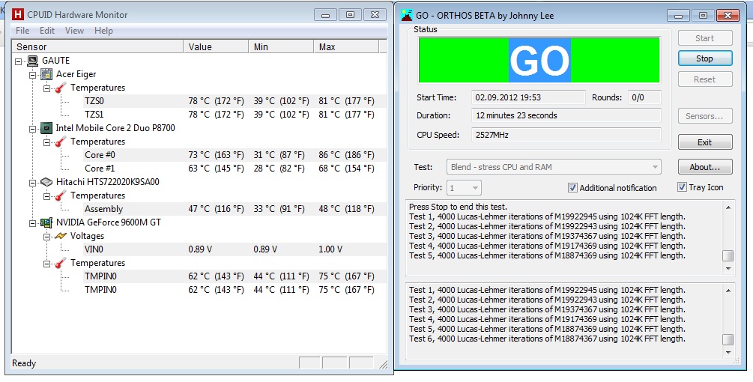Click Test 6 line in lower log
The image size is (753, 382).
click(x=547, y=339)
